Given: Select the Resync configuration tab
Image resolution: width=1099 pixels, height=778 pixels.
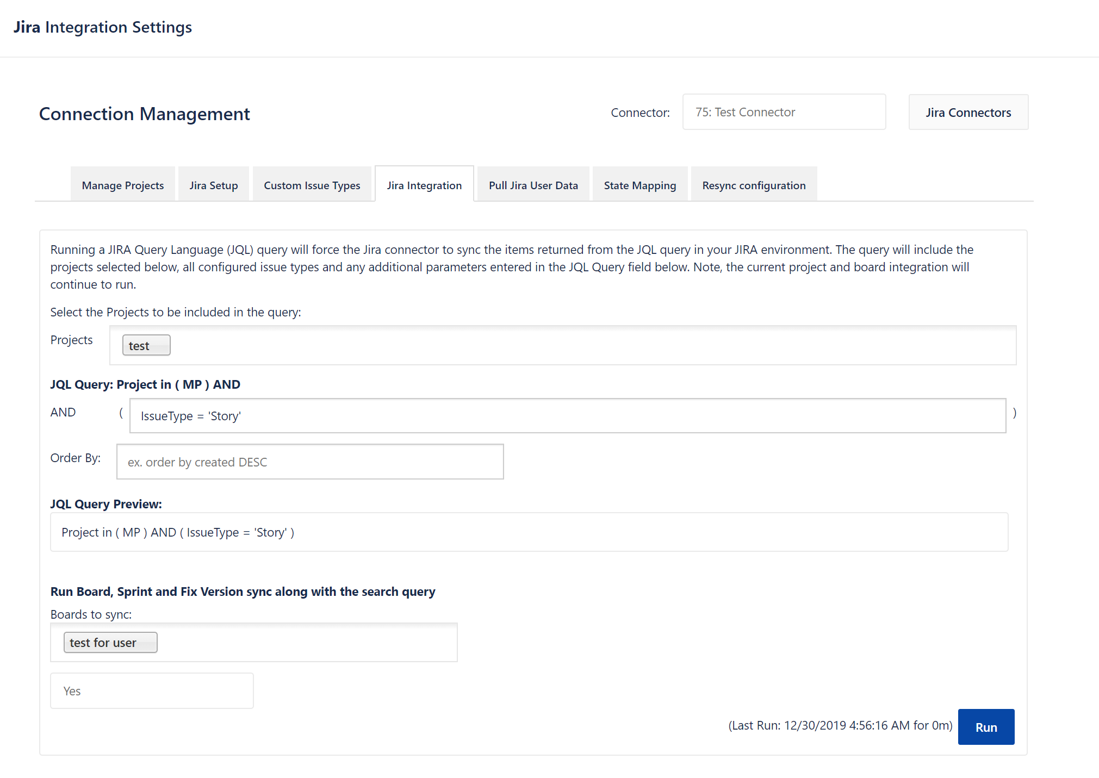Looking at the screenshot, I should click(753, 185).
